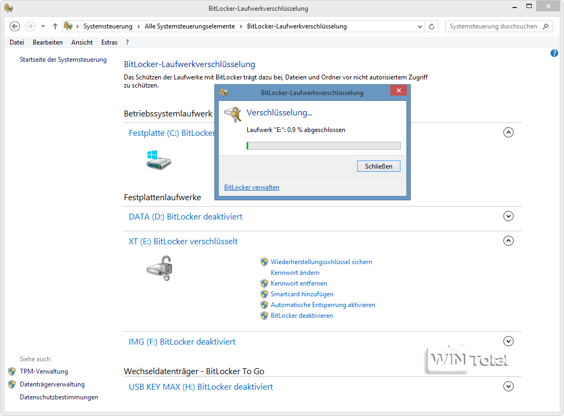Click the key-and-lock icon in dialog
Image resolution: width=564 pixels, height=416 pixels.
coord(233,114)
